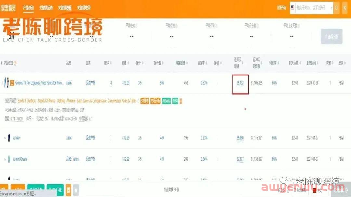Click the BS badge on the leggings row

12,83
